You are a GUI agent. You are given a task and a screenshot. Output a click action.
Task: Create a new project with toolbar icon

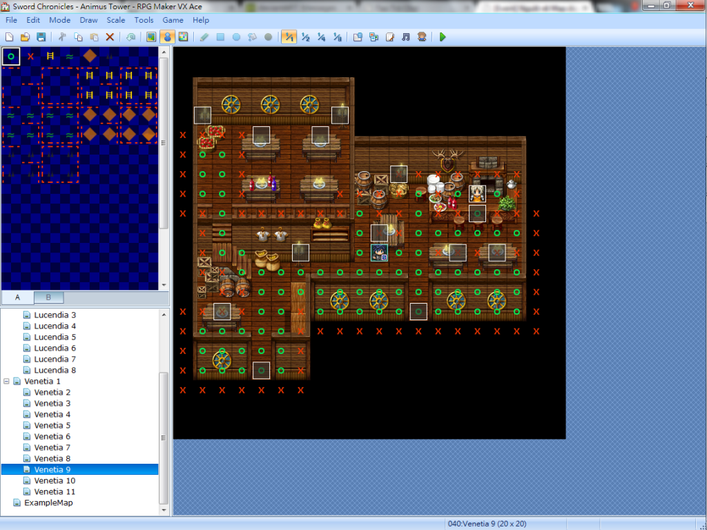pyautogui.click(x=9, y=37)
